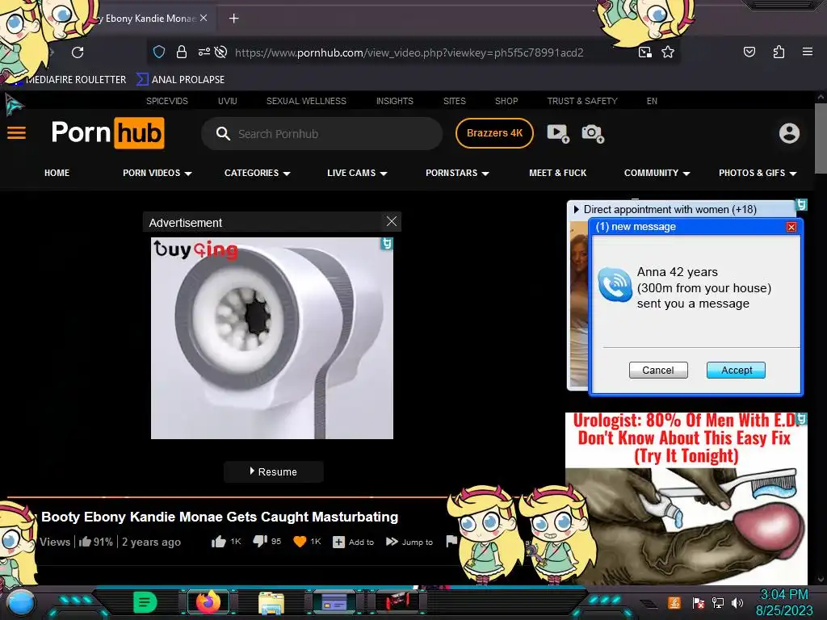The width and height of the screenshot is (827, 620).
Task: Close the Advertisement overlay
Action: [392, 221]
